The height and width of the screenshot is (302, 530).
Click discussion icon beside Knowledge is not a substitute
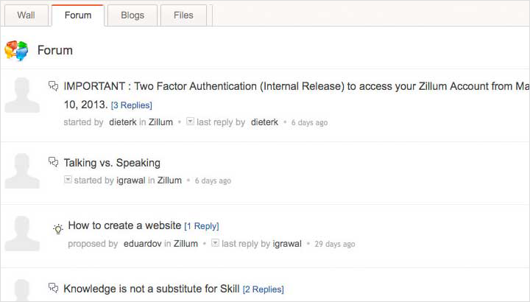[x=53, y=288]
